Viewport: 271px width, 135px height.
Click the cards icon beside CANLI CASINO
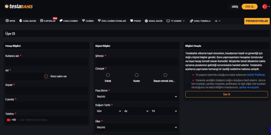click(x=61, y=21)
